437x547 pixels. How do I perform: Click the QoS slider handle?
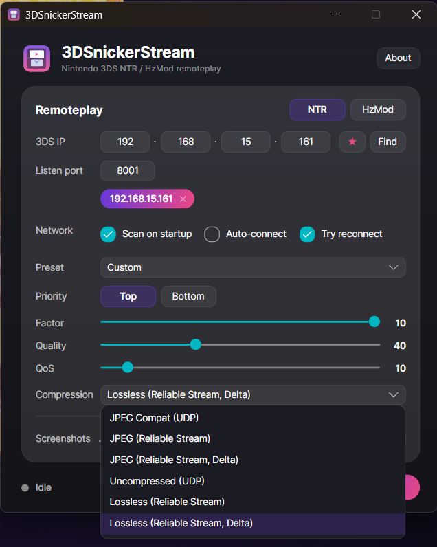coord(128,368)
